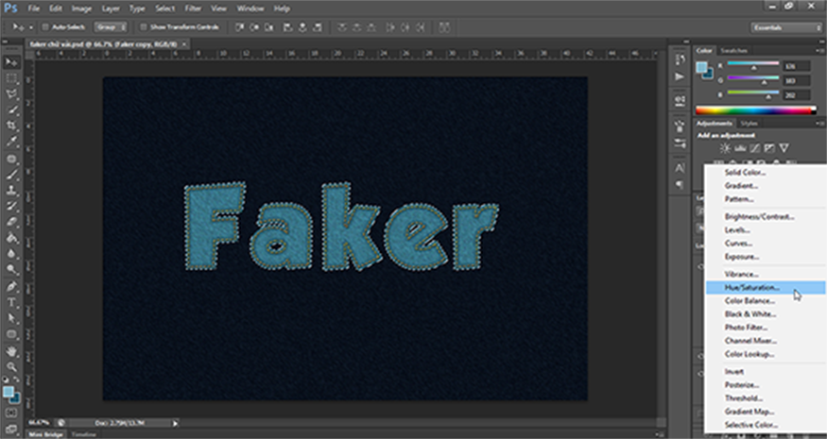Screen dimensions: 827x439
Task: Click the Eyedropper tool
Action: 11,142
